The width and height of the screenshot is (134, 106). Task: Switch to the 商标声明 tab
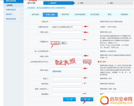pos(65,14)
